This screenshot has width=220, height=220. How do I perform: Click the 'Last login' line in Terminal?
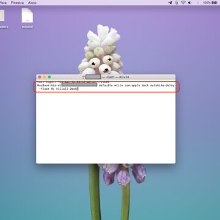click(73, 82)
